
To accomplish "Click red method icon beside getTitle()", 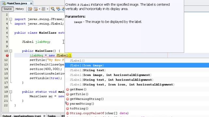I will coord(68,94).
